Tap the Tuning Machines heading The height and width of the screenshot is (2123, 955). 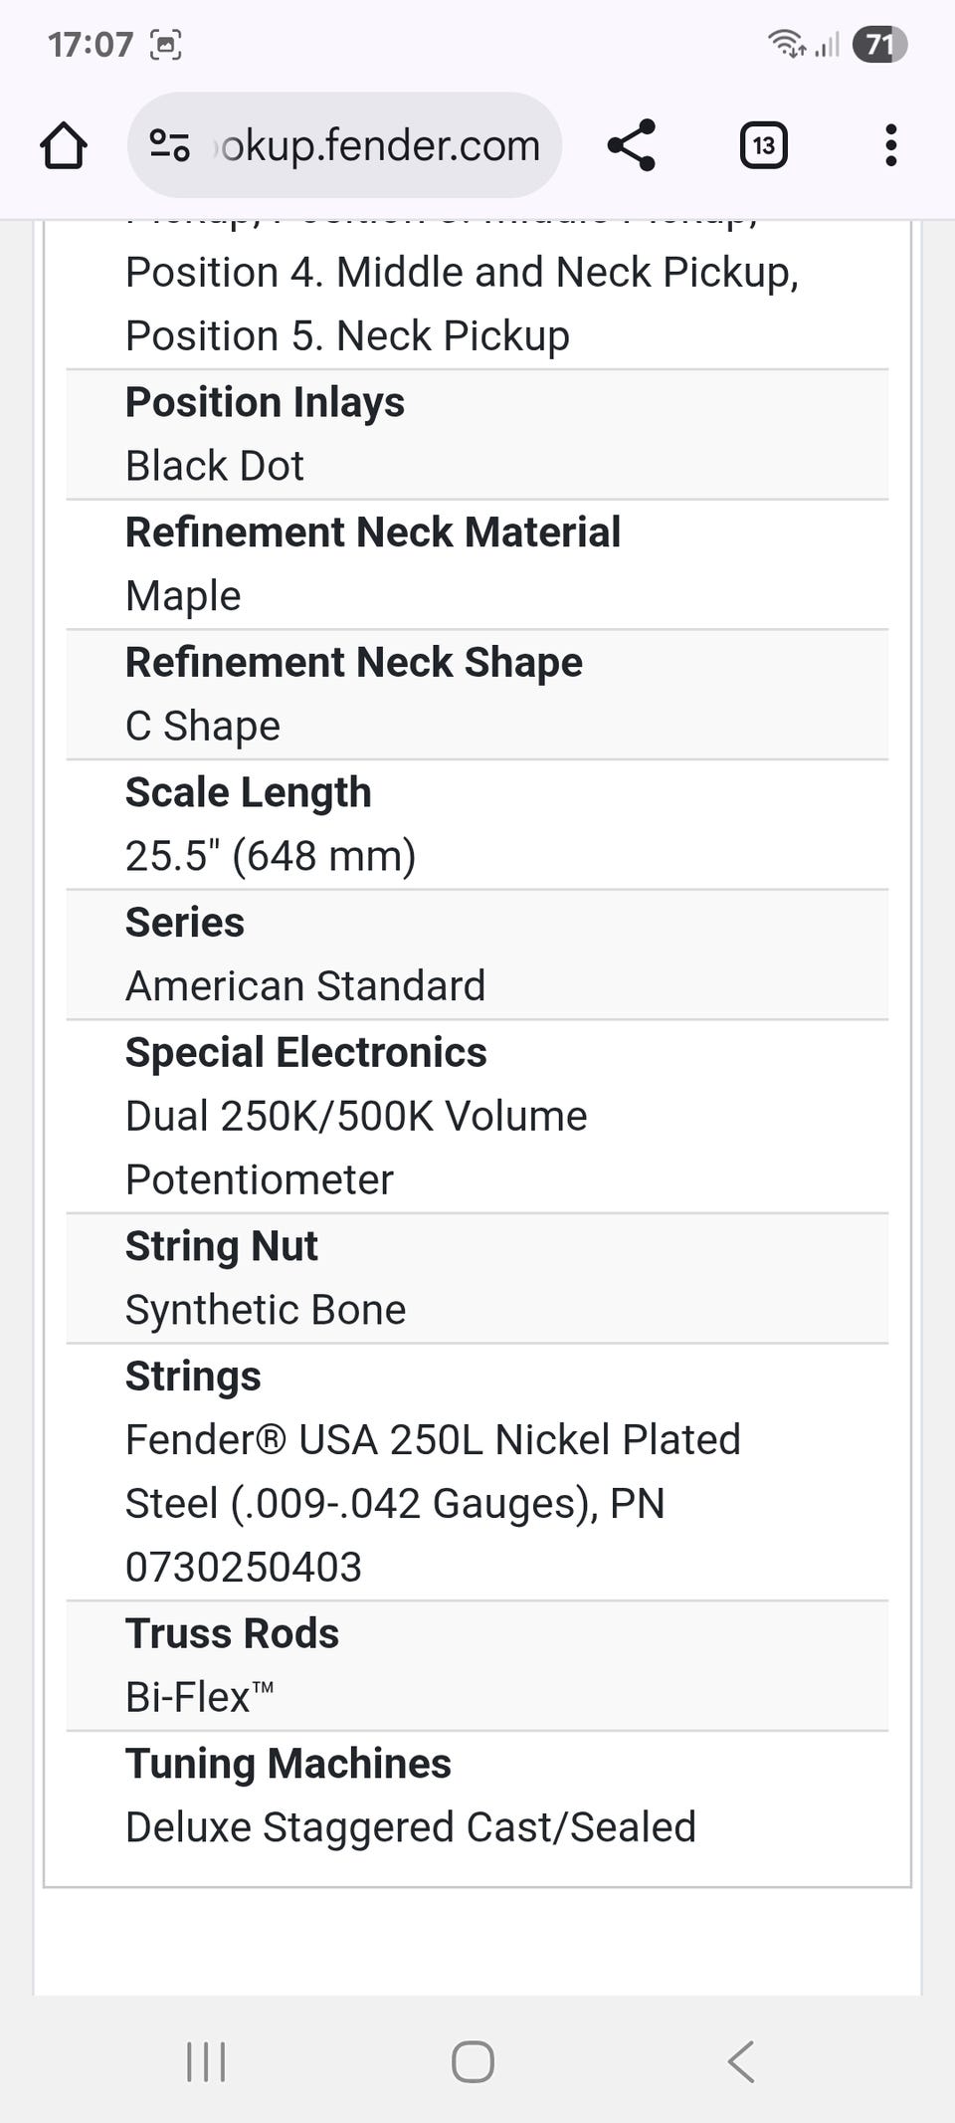[x=287, y=1764]
